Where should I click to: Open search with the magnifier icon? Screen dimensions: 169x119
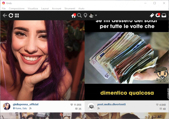pyautogui.click(x=80, y=15)
